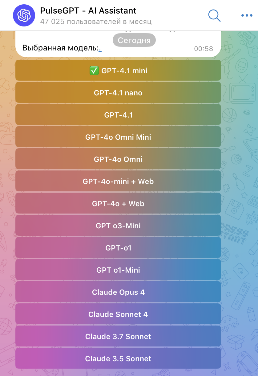Select the GPT-o1 model button
This screenshot has width=258, height=376.
pos(118,248)
